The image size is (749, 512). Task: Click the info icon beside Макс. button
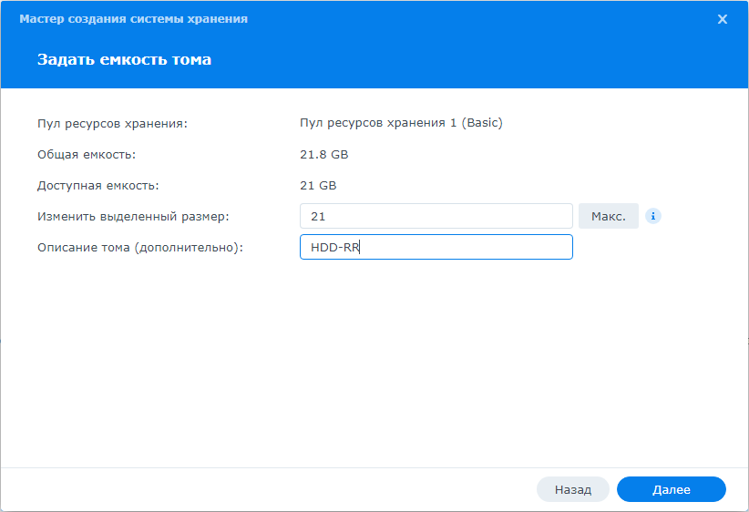point(653,216)
